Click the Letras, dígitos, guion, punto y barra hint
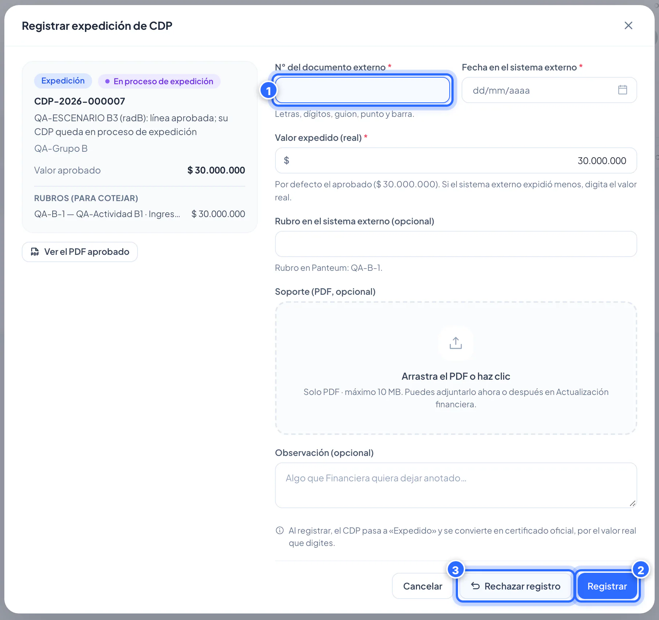 [x=344, y=114]
